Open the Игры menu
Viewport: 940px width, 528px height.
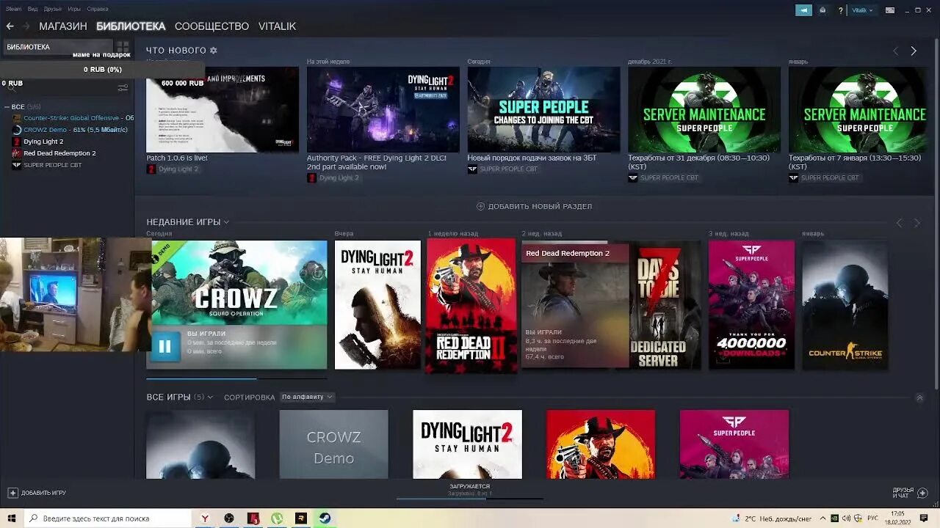pyautogui.click(x=74, y=10)
